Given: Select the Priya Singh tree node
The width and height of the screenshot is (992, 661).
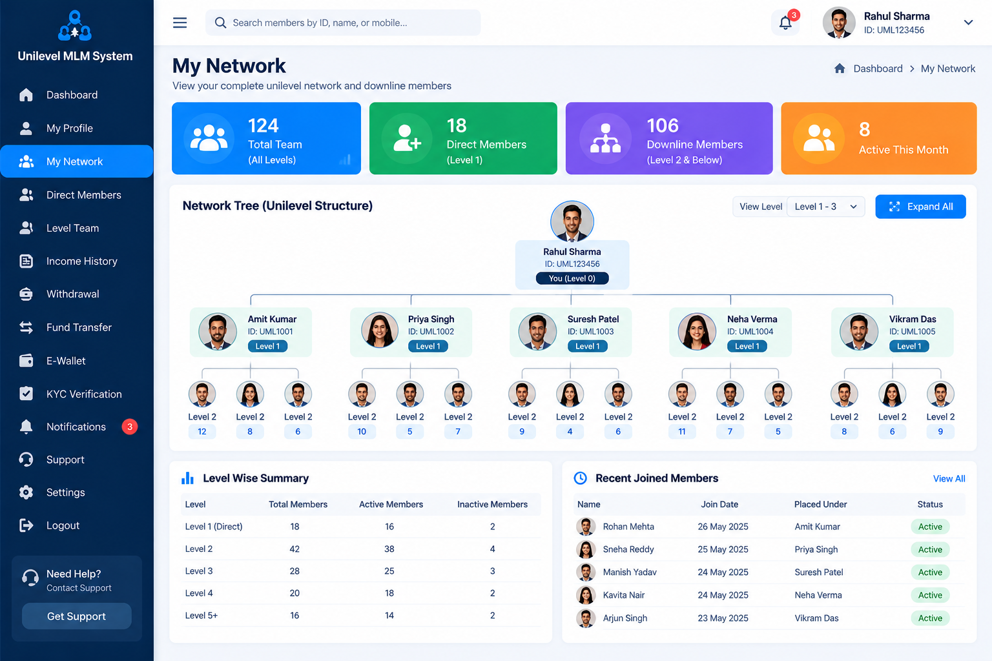Looking at the screenshot, I should 411,332.
